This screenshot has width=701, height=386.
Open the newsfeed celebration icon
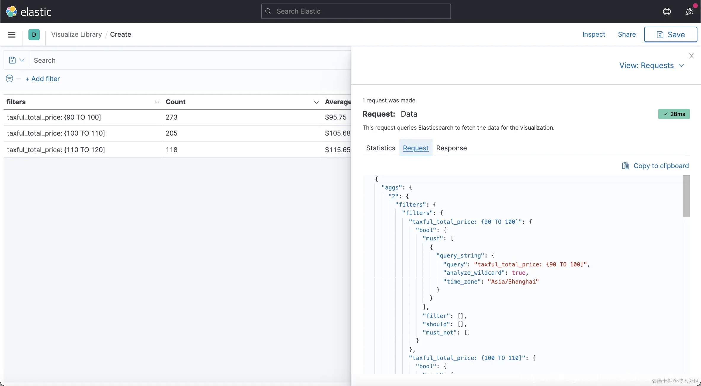click(x=689, y=12)
